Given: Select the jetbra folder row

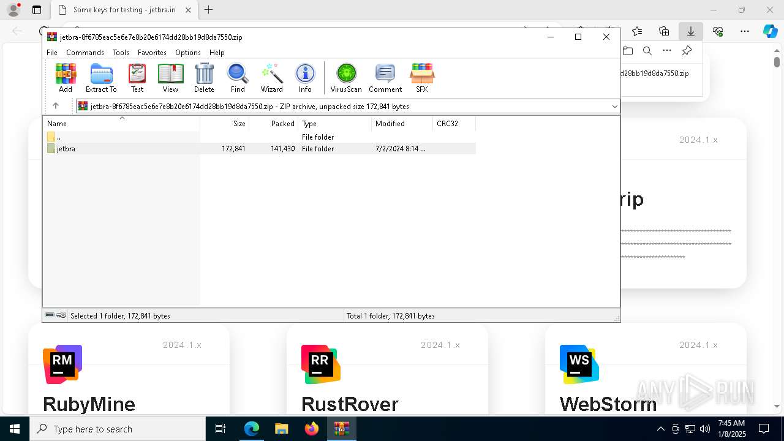Looking at the screenshot, I should tap(260, 149).
